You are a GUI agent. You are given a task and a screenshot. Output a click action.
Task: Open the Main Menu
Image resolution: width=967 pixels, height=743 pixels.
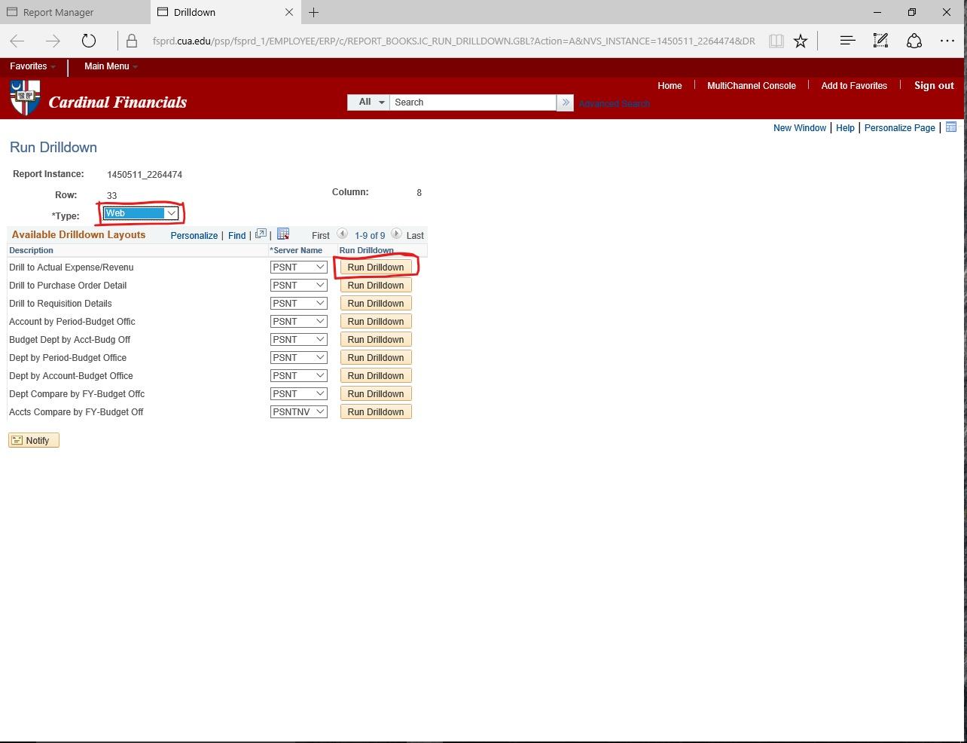click(111, 66)
